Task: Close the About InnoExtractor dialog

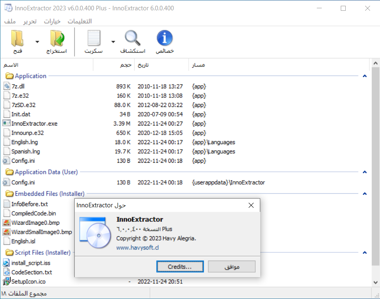Action: 251,205
